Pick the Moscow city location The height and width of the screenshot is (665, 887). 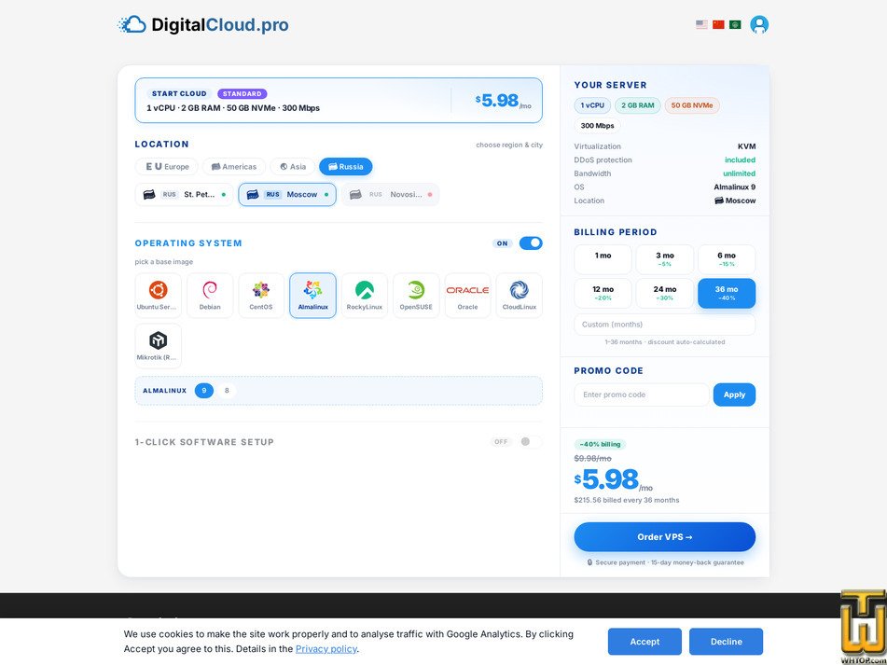click(287, 195)
